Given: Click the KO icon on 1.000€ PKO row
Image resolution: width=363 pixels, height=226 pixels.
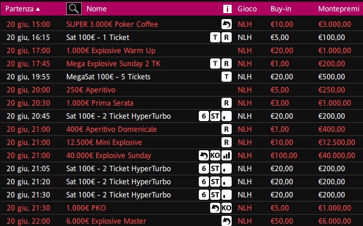Looking at the screenshot, I should click(x=226, y=208).
